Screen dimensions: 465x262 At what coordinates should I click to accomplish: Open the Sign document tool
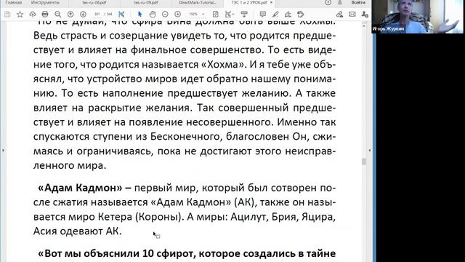point(288,15)
